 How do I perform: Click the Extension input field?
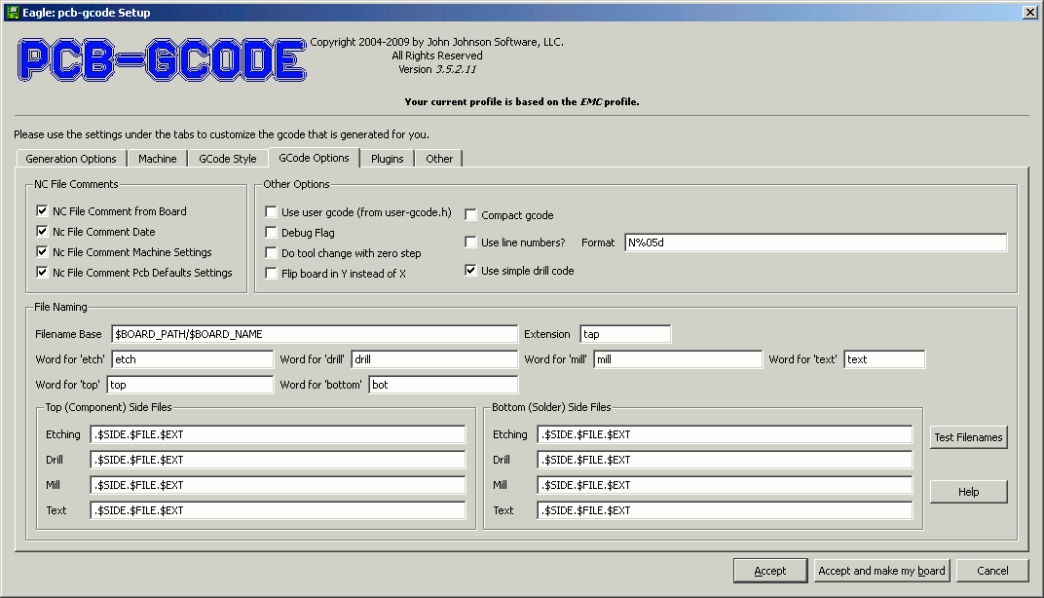point(625,334)
